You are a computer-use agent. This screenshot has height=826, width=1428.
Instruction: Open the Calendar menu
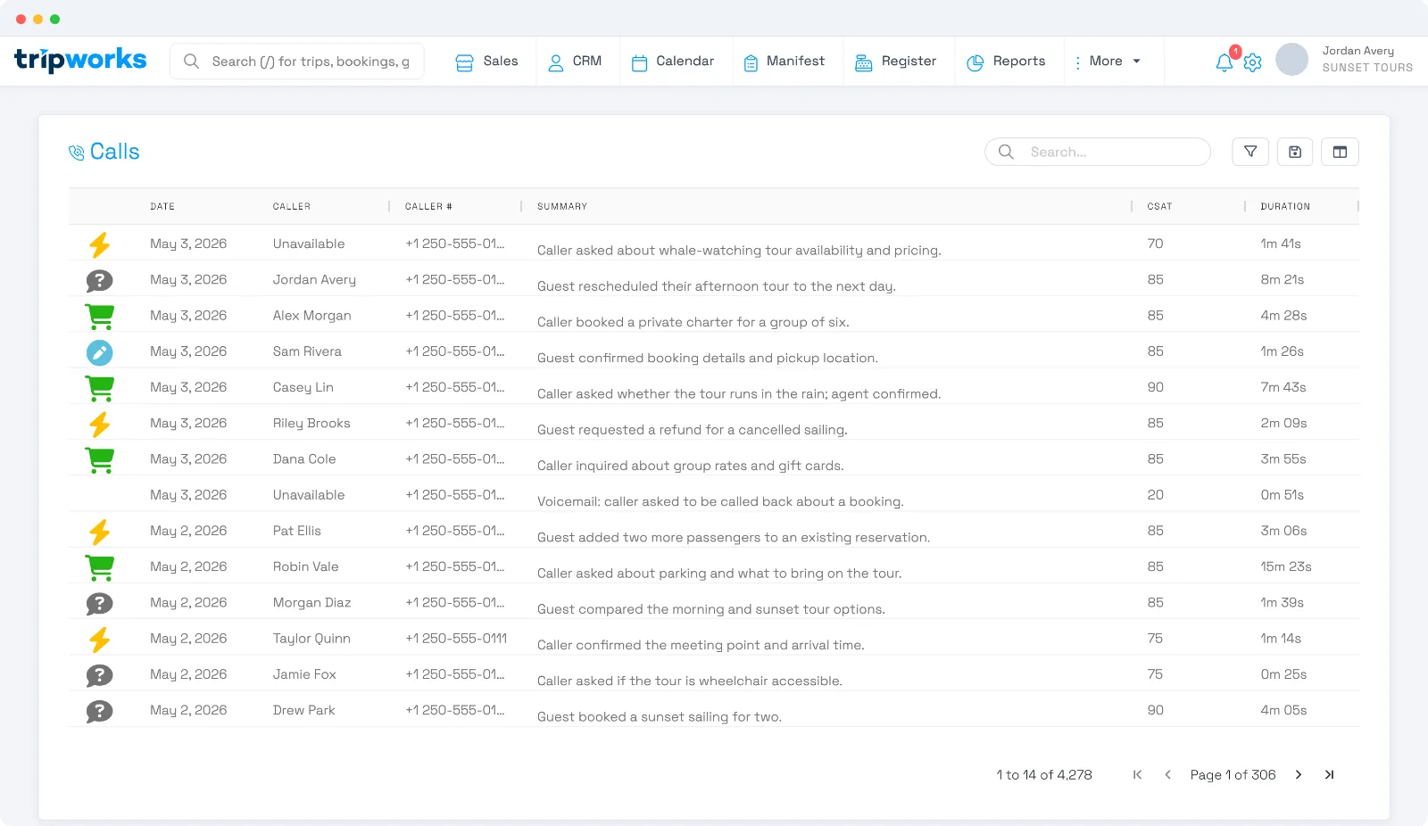click(673, 61)
